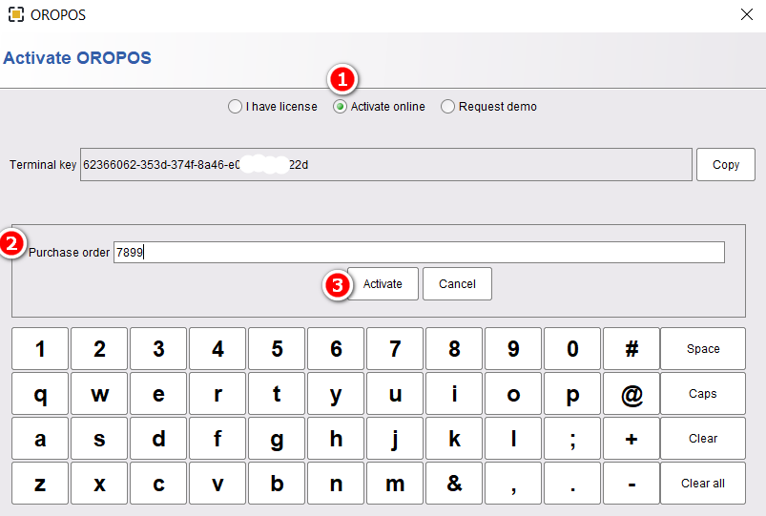Tap the s key on virtual keyboard
Viewport: 766px width, 516px height.
pos(99,439)
